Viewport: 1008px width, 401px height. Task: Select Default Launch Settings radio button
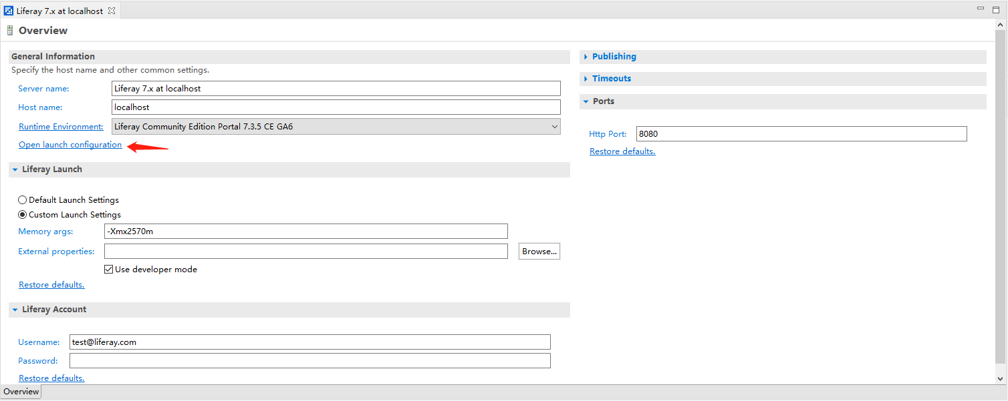tap(23, 200)
